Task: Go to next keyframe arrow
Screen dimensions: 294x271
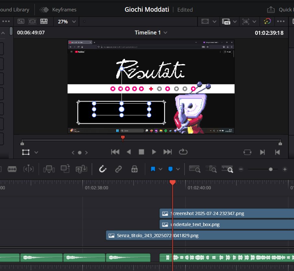Action: (86, 153)
